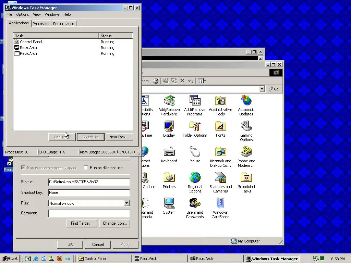Viewport: 351px width, 263px height.
Task: Click the New Task... button
Action: (x=119, y=137)
